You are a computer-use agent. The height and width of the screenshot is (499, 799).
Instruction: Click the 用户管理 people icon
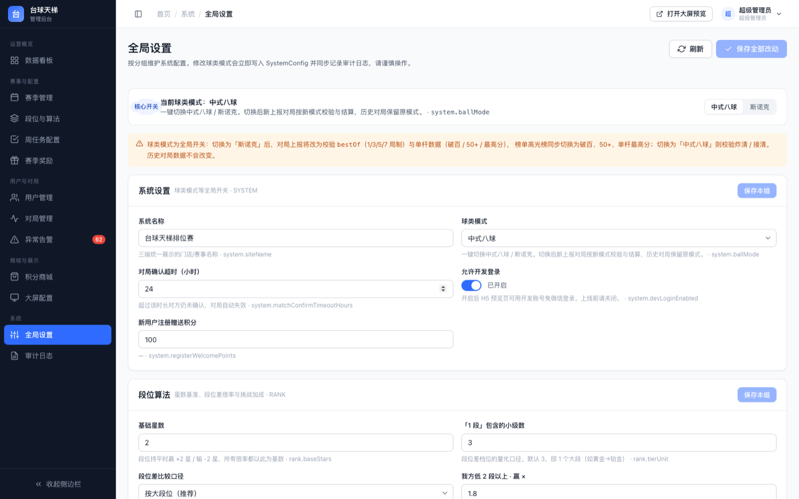pos(14,198)
